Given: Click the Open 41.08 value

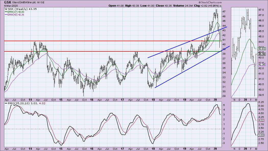Looking at the screenshot, I should (116, 6).
